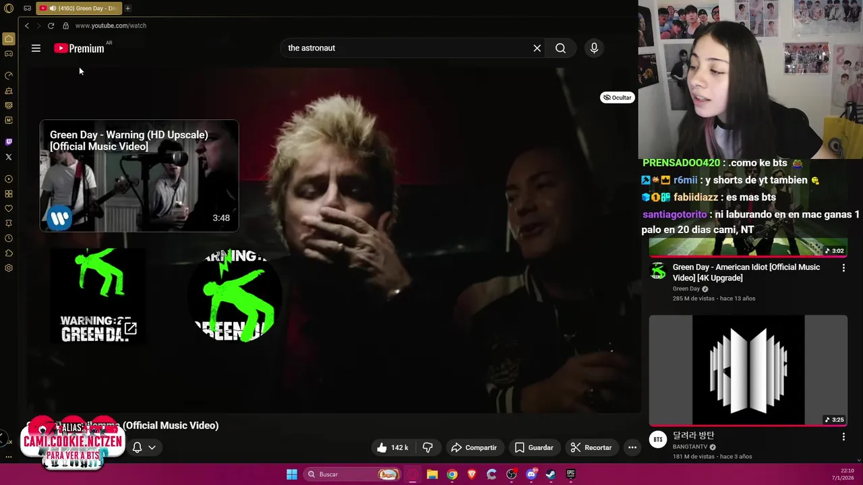Run search with the magnifying glass button

[560, 48]
